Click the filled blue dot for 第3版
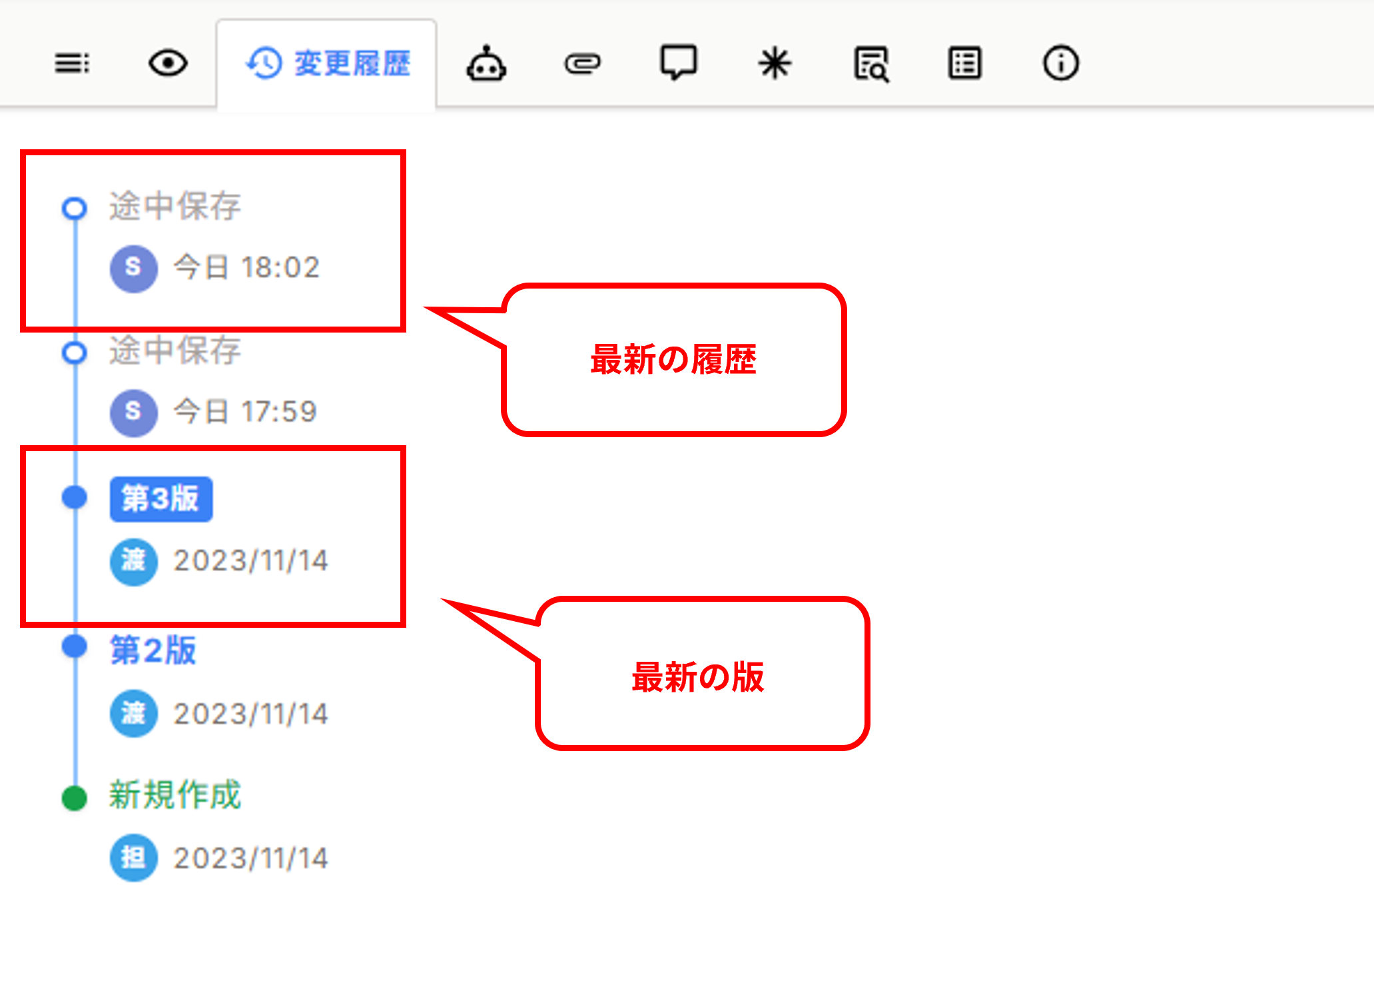The height and width of the screenshot is (985, 1374). point(75,497)
